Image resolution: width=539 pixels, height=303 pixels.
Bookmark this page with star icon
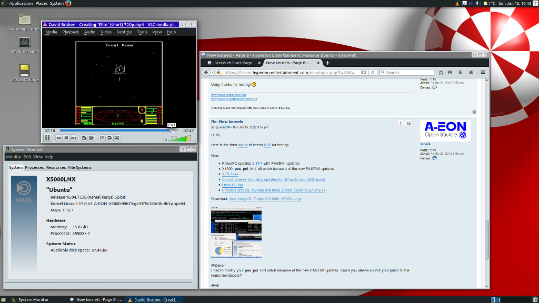point(441,73)
